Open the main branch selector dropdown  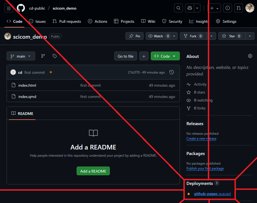point(21,56)
